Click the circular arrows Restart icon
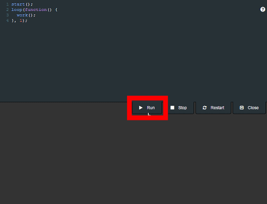This screenshot has width=267, height=204. [x=205, y=107]
